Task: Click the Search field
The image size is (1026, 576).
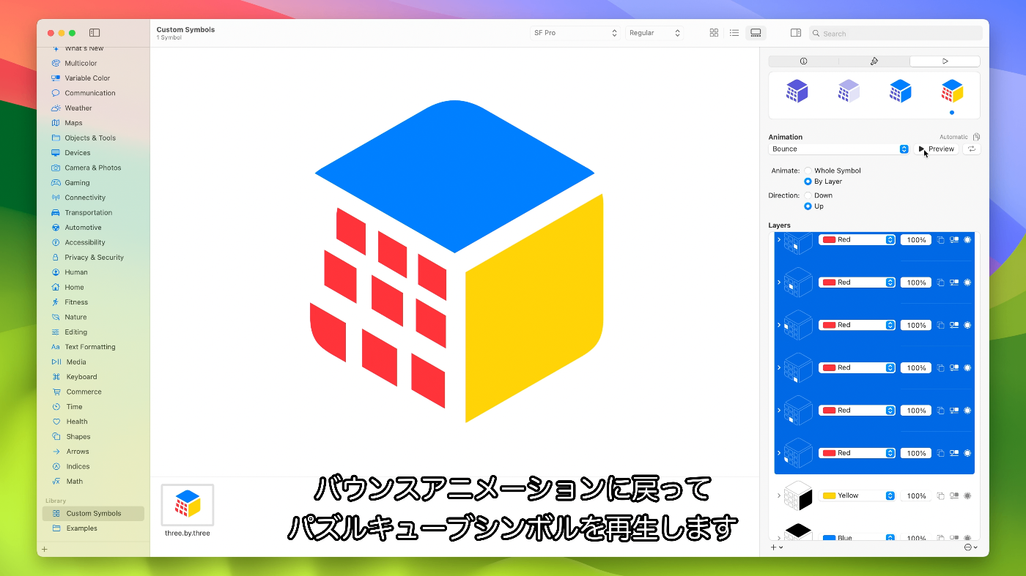Action: pyautogui.click(x=896, y=33)
